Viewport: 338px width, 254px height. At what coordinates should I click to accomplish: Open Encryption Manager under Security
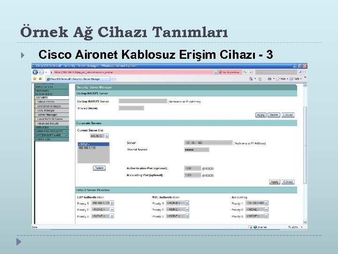point(52,106)
